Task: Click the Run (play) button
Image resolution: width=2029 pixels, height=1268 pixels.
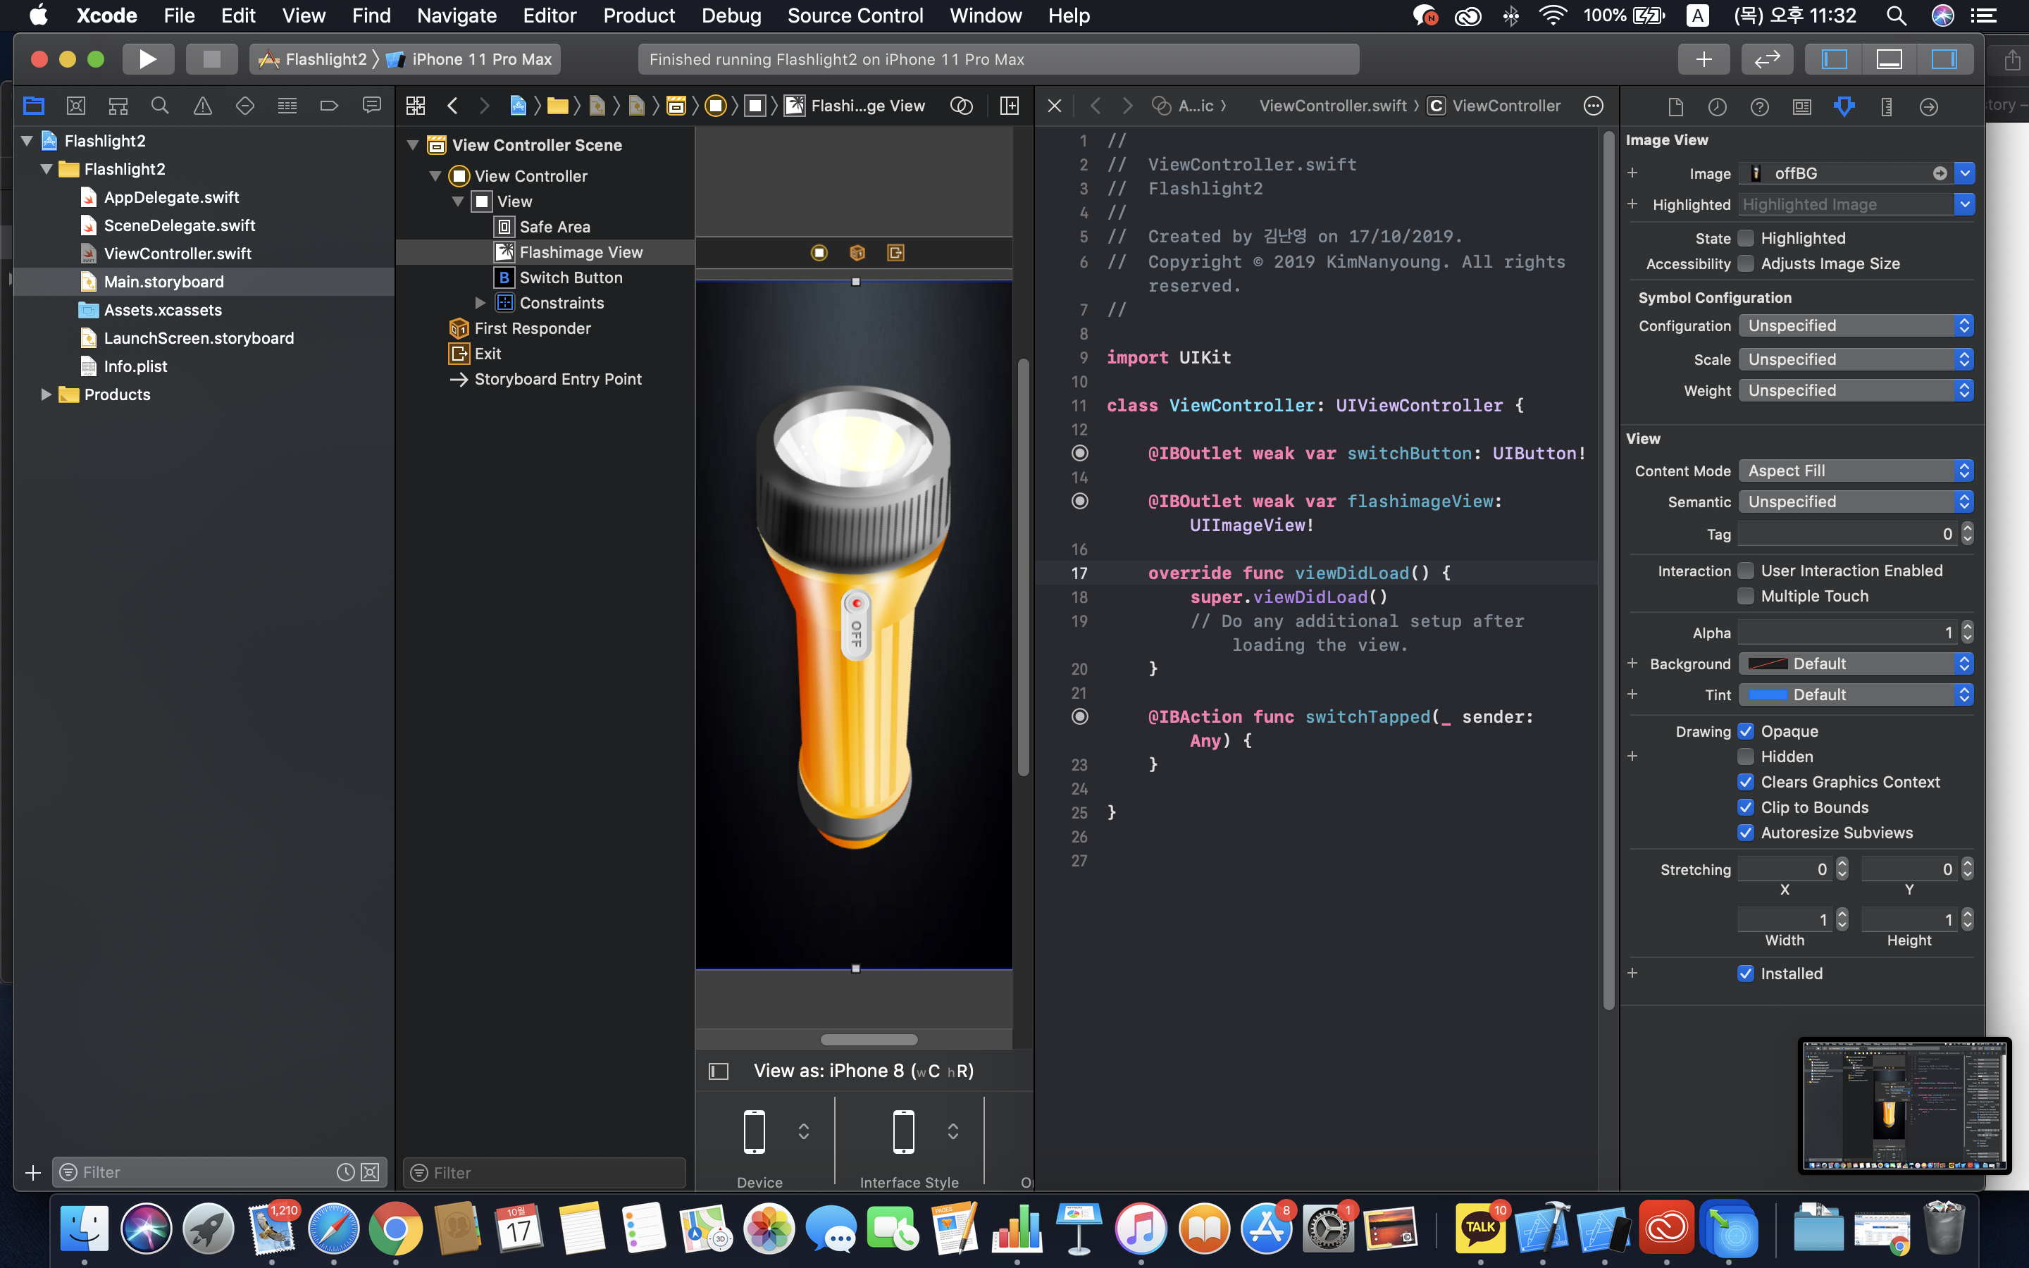Action: pyautogui.click(x=147, y=58)
